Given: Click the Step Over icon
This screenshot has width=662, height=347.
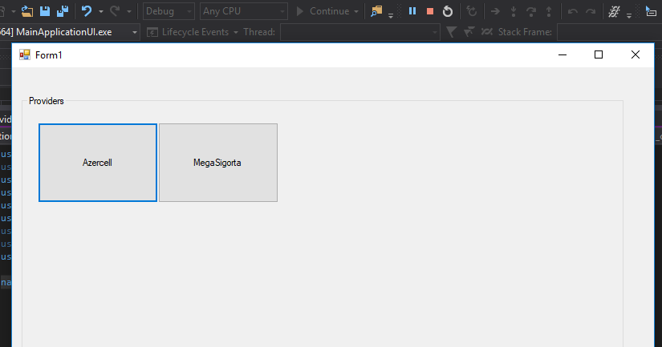Looking at the screenshot, I should click(x=531, y=11).
